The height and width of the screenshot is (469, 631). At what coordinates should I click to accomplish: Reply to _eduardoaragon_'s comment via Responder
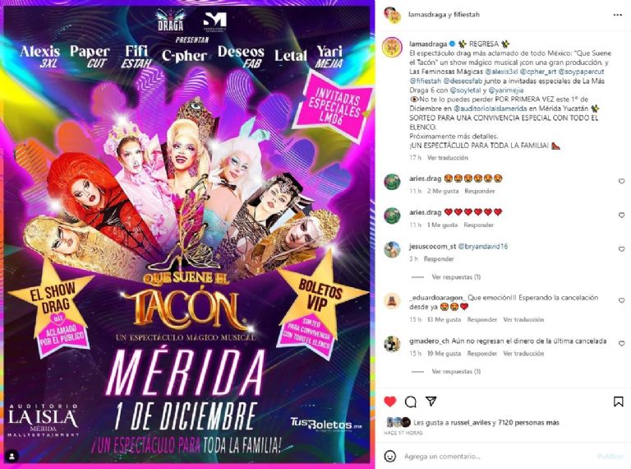[x=481, y=319]
